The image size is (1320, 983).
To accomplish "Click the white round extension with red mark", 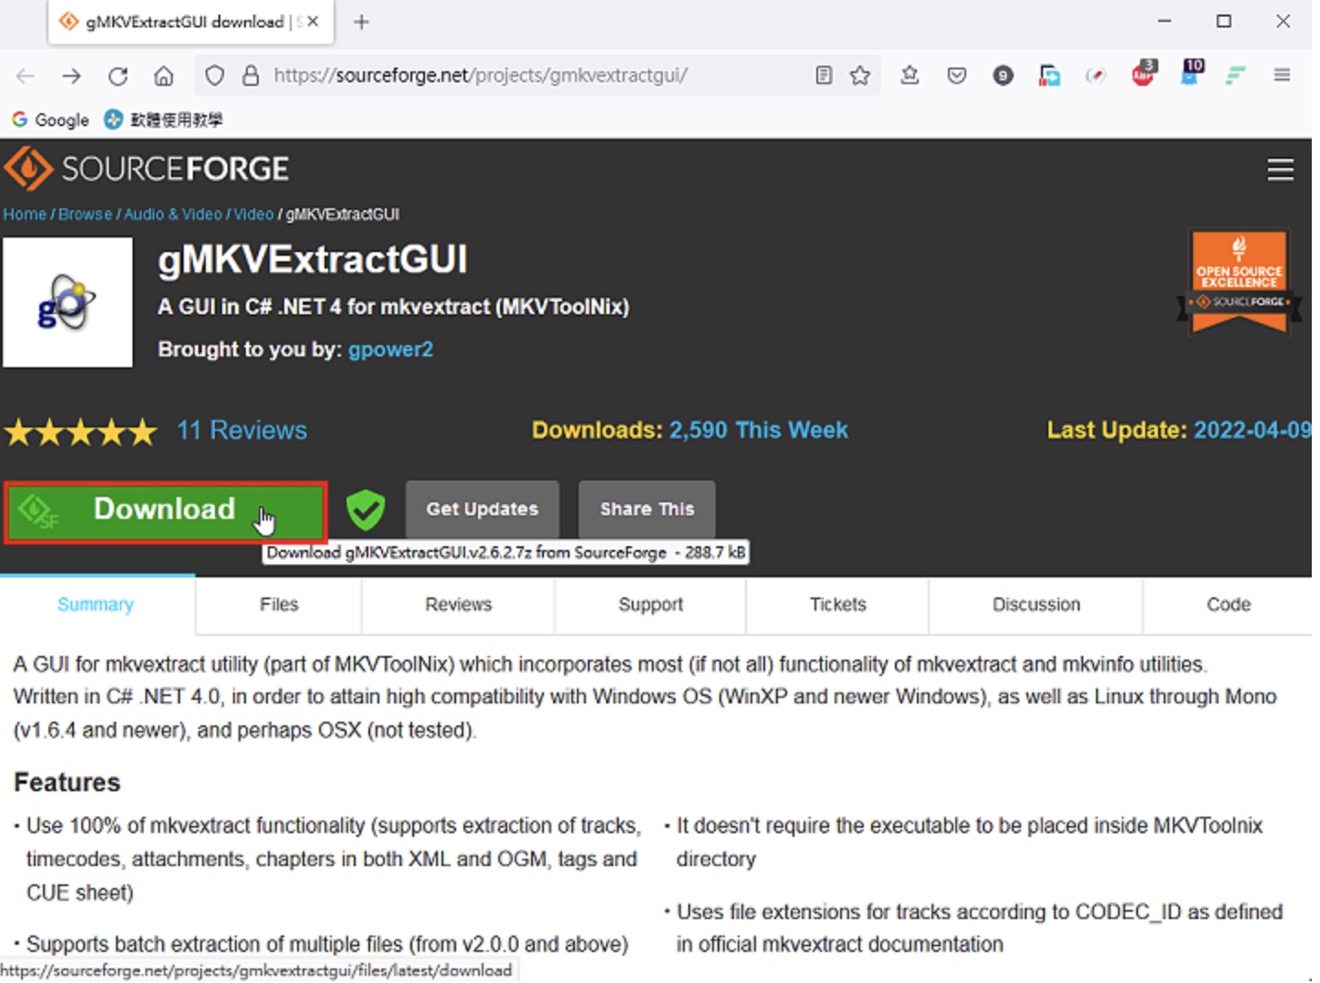I will coord(1095,76).
